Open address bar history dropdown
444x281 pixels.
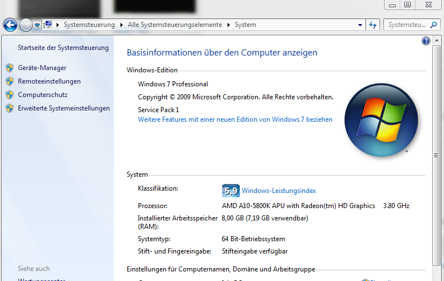pyautogui.click(x=360, y=25)
